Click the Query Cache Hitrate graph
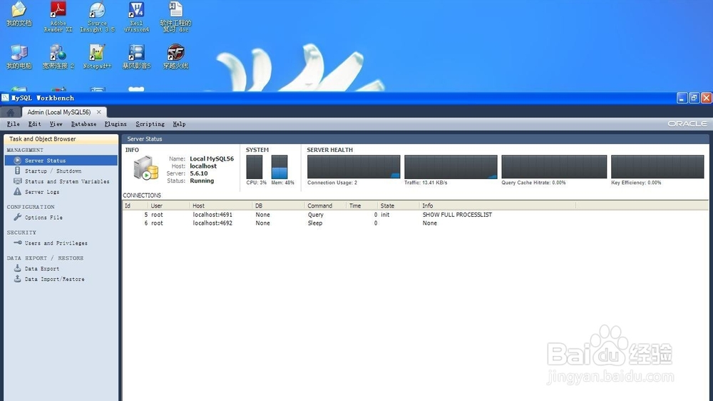Image resolution: width=713 pixels, height=401 pixels. (x=554, y=166)
